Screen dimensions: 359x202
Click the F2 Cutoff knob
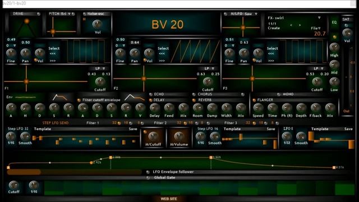208,81
